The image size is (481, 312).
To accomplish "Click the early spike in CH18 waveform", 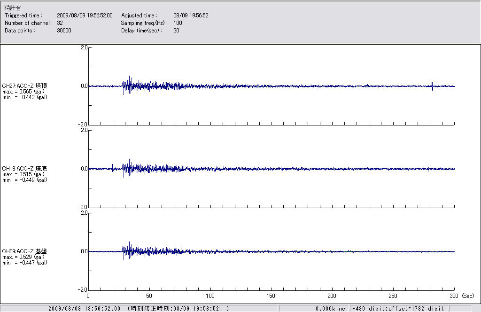I will 113,168.
